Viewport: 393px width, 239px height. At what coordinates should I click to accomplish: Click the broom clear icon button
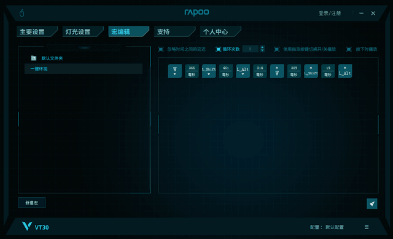(x=372, y=203)
